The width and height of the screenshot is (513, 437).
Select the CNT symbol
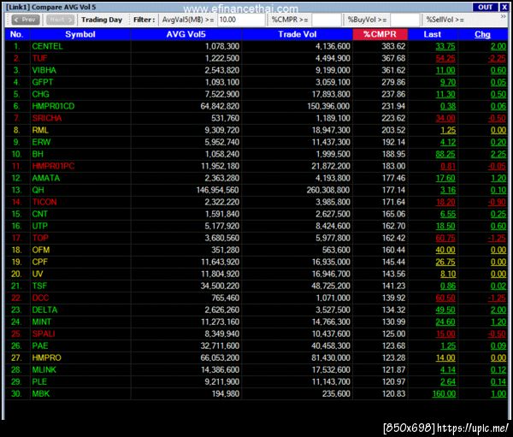coord(39,214)
